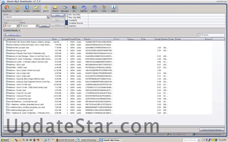Click file icon of Madonna-like a prayer.mp3

[6, 47]
